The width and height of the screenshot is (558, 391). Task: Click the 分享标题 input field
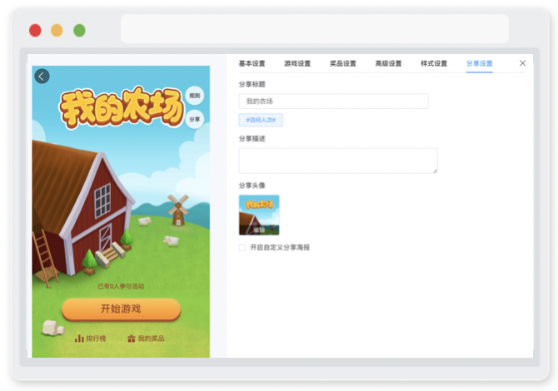[333, 101]
